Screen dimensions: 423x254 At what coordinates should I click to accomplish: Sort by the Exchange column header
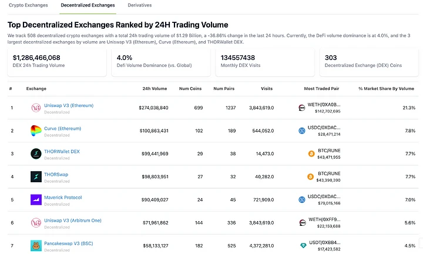click(x=36, y=89)
